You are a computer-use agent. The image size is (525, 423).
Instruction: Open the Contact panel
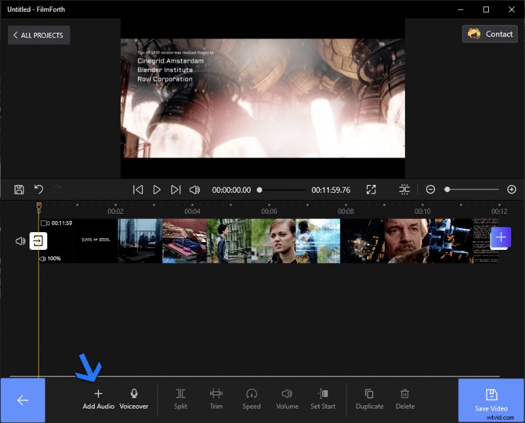[490, 34]
